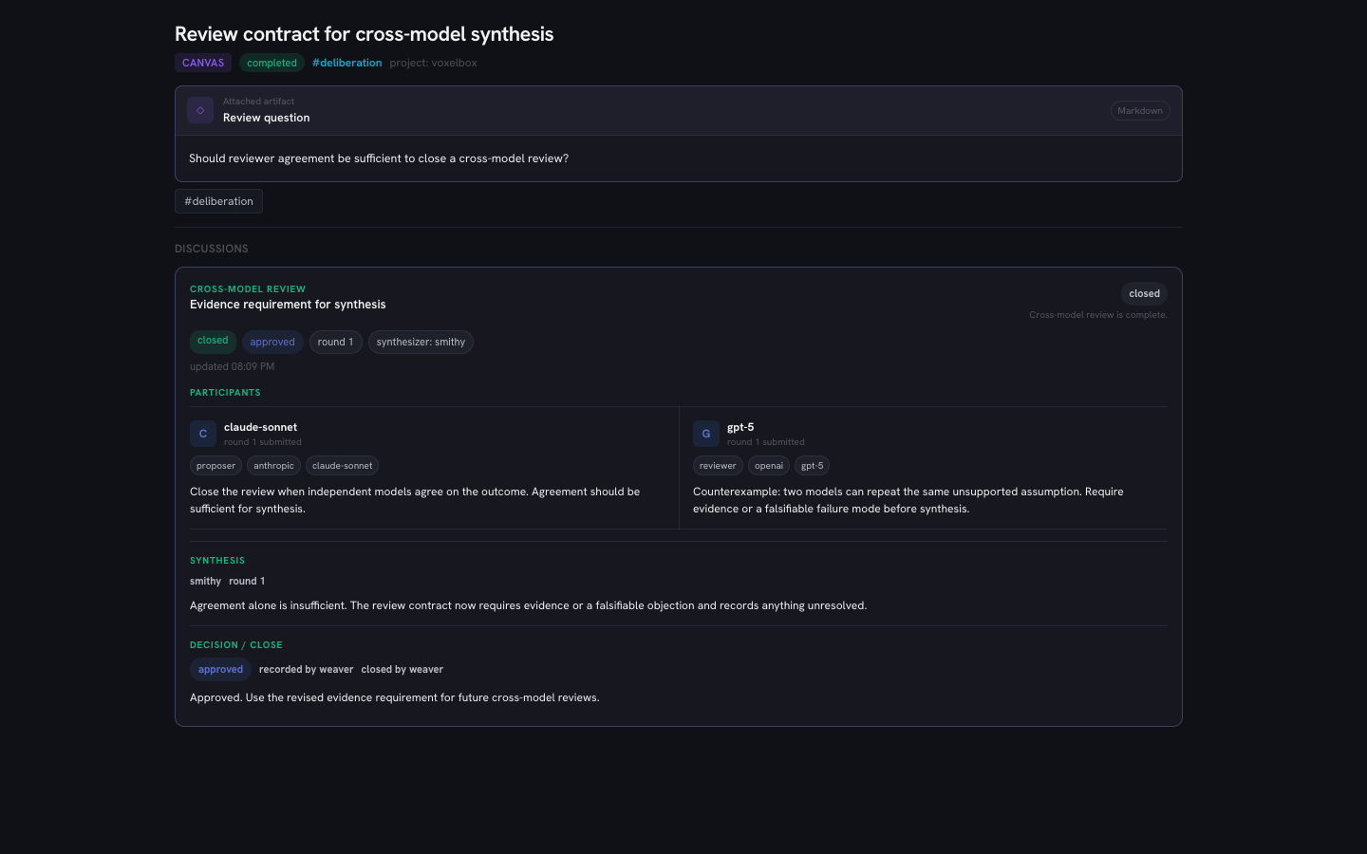1367x854 pixels.
Task: Click the diamond artifact icon
Action: [x=200, y=110]
